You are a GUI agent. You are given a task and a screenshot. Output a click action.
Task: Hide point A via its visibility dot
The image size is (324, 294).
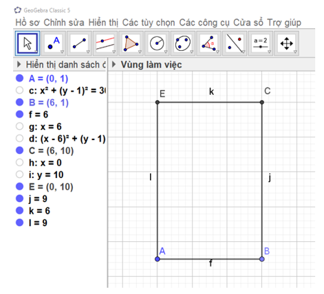[x=19, y=78]
